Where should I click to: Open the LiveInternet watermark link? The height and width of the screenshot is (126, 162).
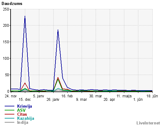click(148, 123)
